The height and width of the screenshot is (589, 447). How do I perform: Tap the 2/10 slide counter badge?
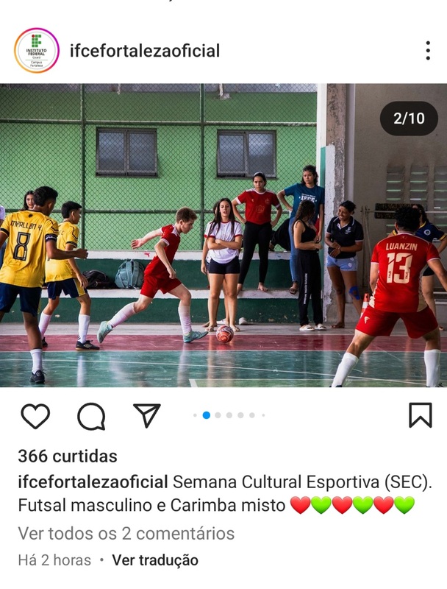409,119
